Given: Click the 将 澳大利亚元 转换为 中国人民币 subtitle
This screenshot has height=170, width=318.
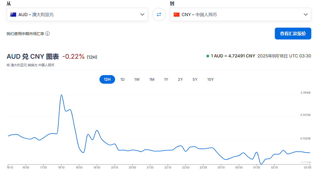Looking at the screenshot, I should point(30,65).
